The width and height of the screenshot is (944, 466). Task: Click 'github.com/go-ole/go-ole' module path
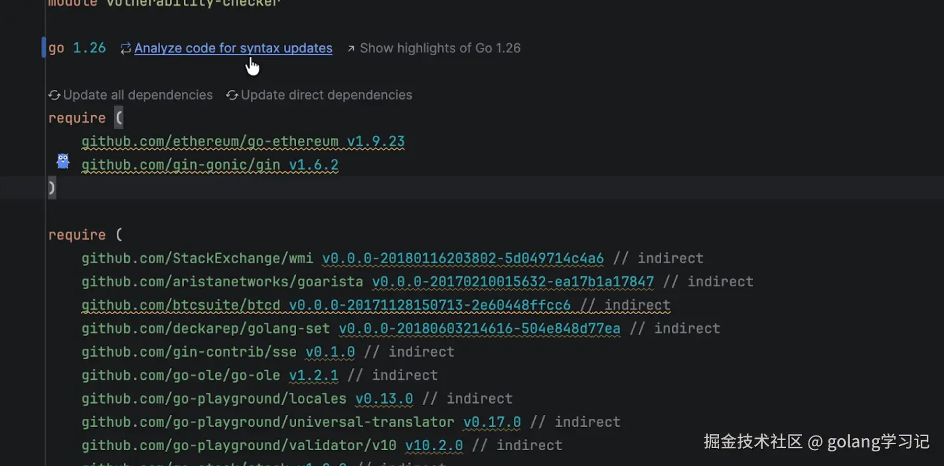(x=181, y=375)
